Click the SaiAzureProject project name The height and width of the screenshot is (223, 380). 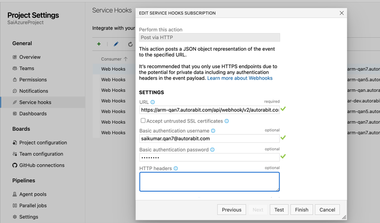tap(26, 22)
